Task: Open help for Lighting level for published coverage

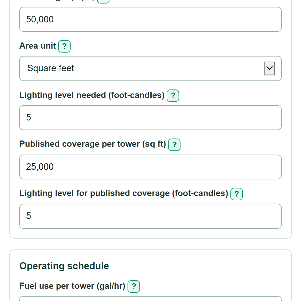Action: 237,194
